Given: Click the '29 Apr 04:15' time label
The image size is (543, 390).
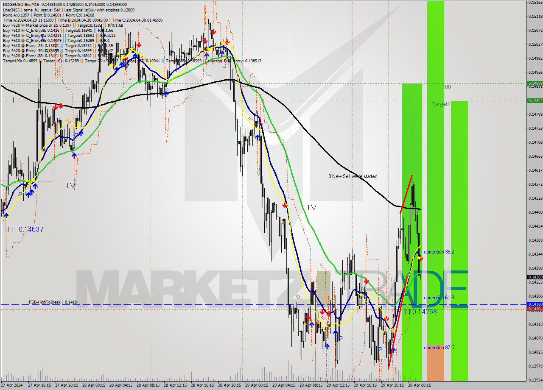Looking at the screenshot, I should click(x=283, y=385).
